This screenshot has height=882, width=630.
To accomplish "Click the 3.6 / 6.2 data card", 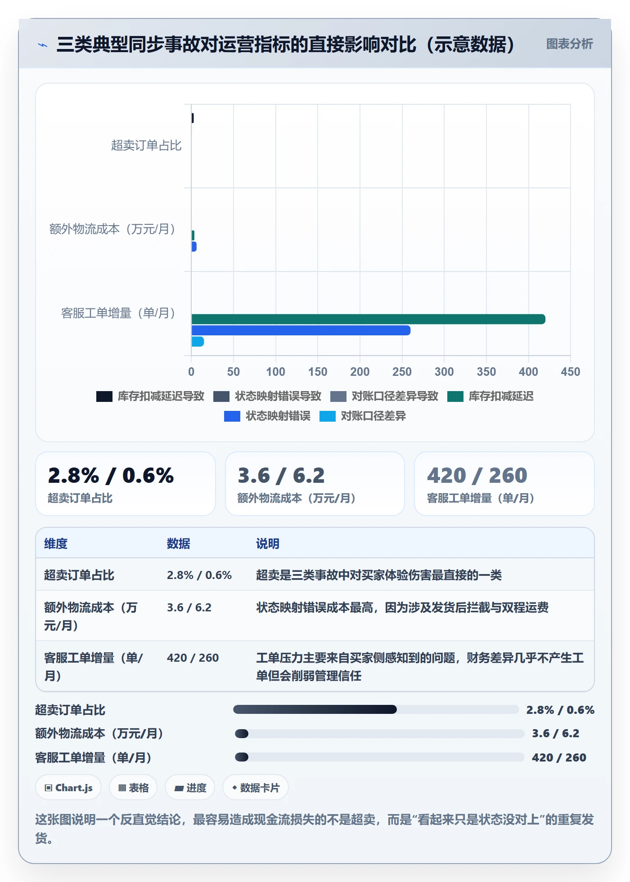I will tap(315, 484).
